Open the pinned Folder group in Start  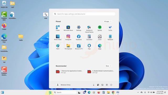point(58,28)
